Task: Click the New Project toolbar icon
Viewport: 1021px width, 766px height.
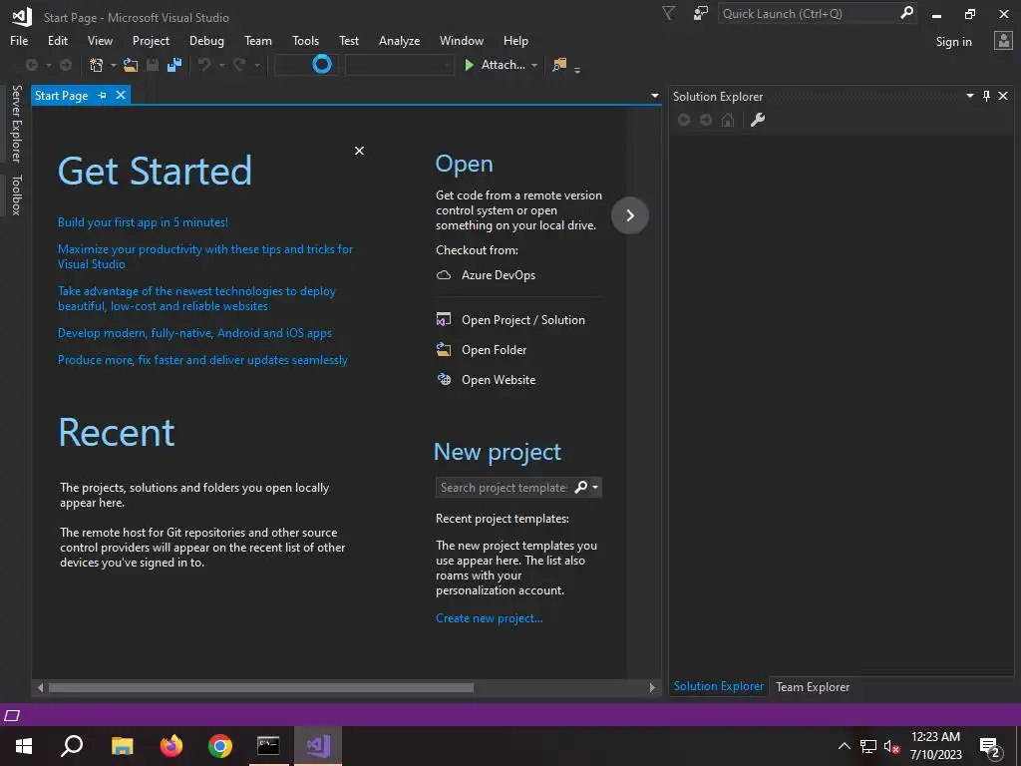Action: (x=97, y=65)
